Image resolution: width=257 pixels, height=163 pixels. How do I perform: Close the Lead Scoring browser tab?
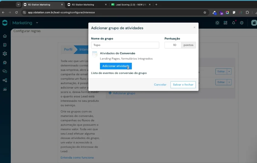pos(150,5)
